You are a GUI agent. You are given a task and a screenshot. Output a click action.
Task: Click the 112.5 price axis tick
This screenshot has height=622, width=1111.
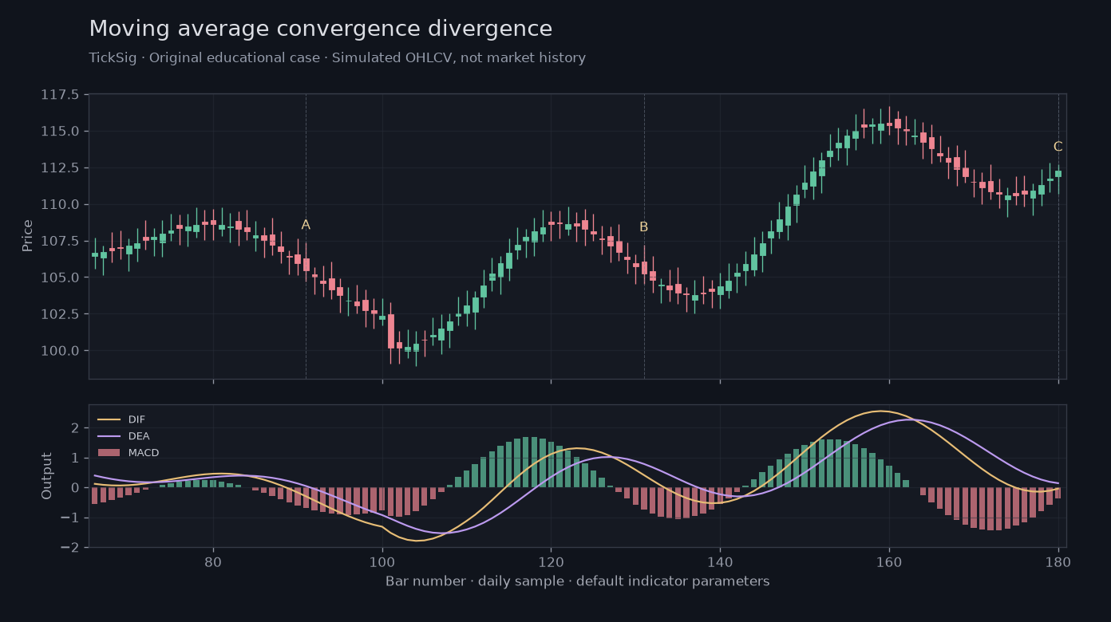click(60, 168)
